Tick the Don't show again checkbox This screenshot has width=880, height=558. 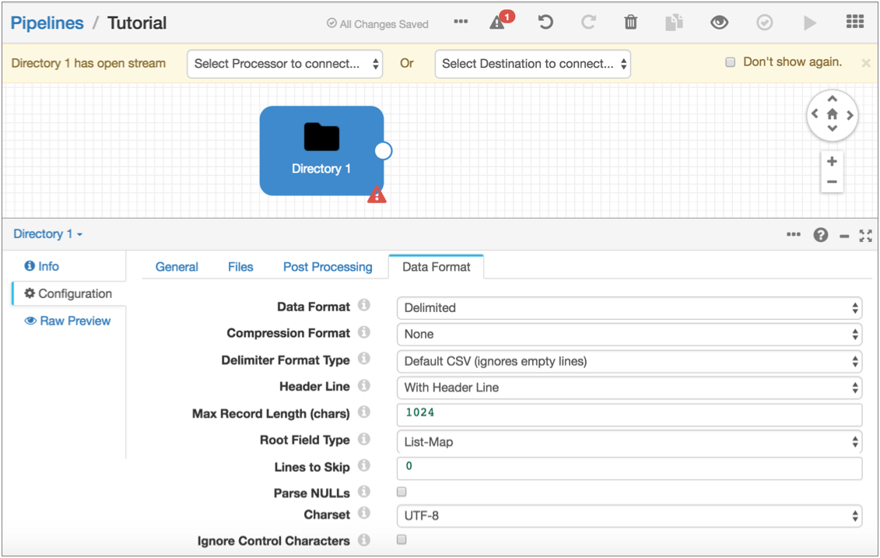point(730,62)
